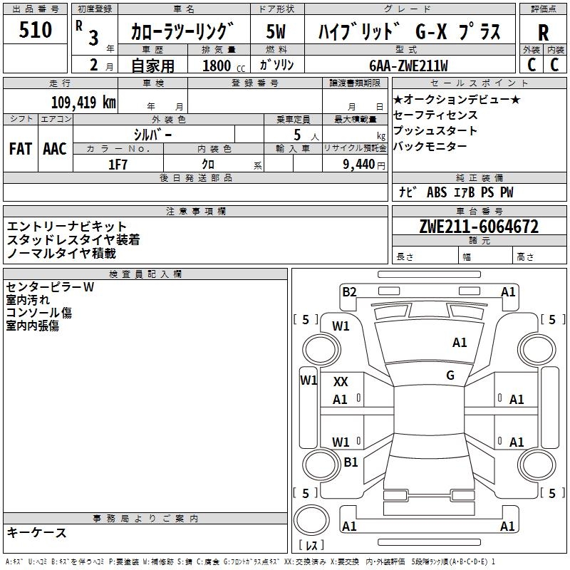Click the door type value 5W
This screenshot has height=570, width=570.
click(x=276, y=31)
